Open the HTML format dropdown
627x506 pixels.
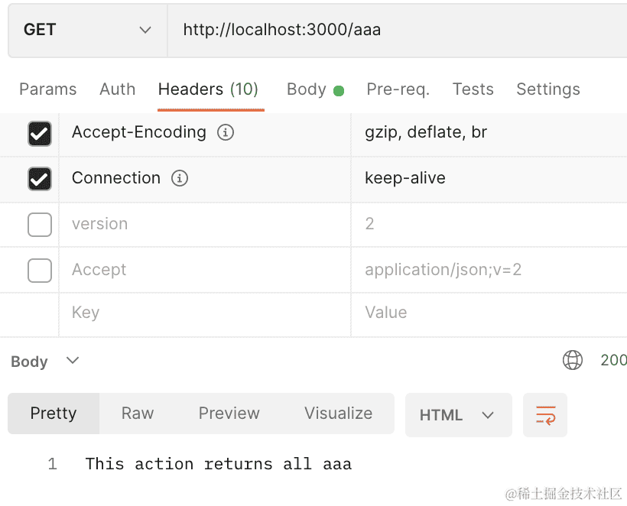pyautogui.click(x=457, y=415)
